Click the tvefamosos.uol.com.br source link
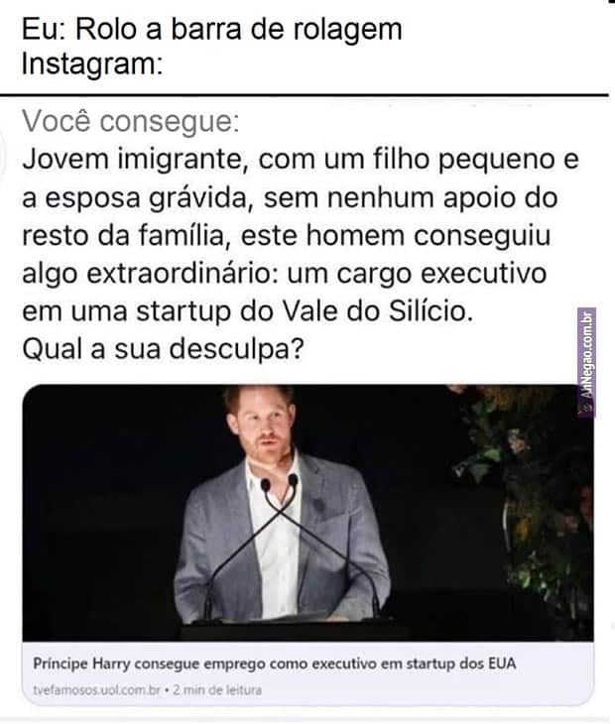Viewport: 615px width, 724px height. click(96, 690)
